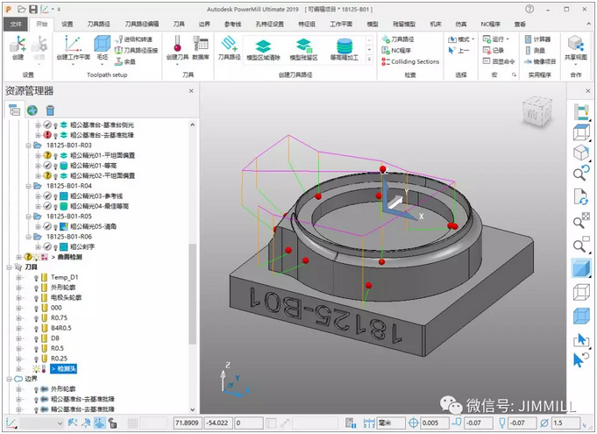597x434 pixels.
Task: Switch to the 刀具路径 ribbon tab
Action: (98, 24)
